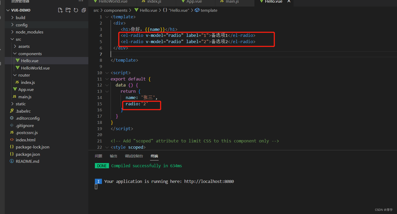This screenshot has width=397, height=214.
Task: Open the http://localhost:8080 link in terminal
Action: pyautogui.click(x=209, y=181)
